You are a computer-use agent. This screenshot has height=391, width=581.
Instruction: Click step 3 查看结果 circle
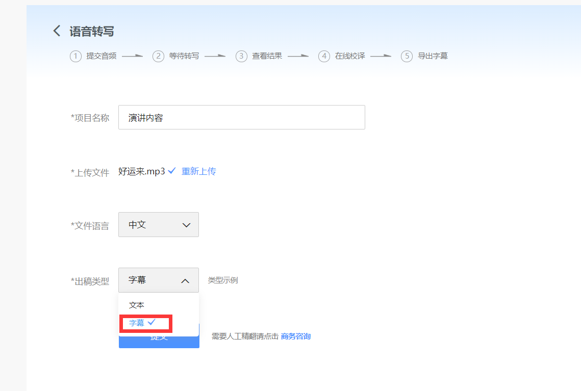[x=241, y=56]
